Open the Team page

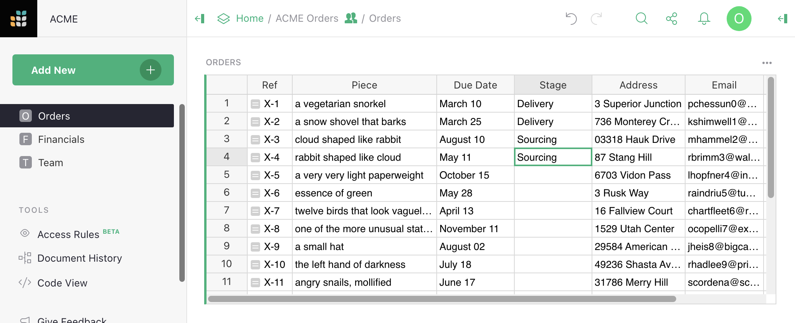coord(50,163)
